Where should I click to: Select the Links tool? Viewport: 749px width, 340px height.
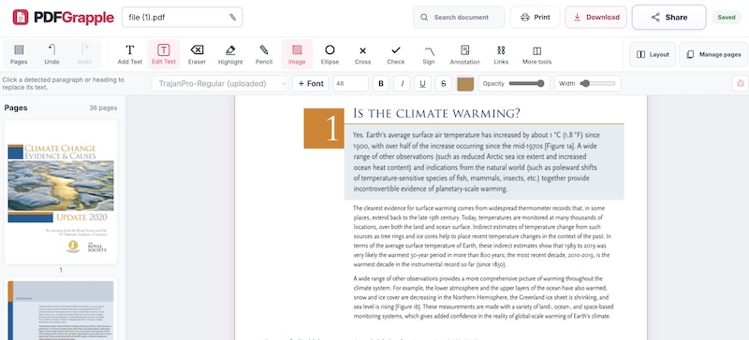click(x=501, y=54)
